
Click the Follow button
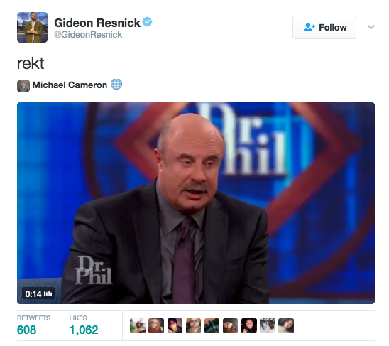pos(324,27)
